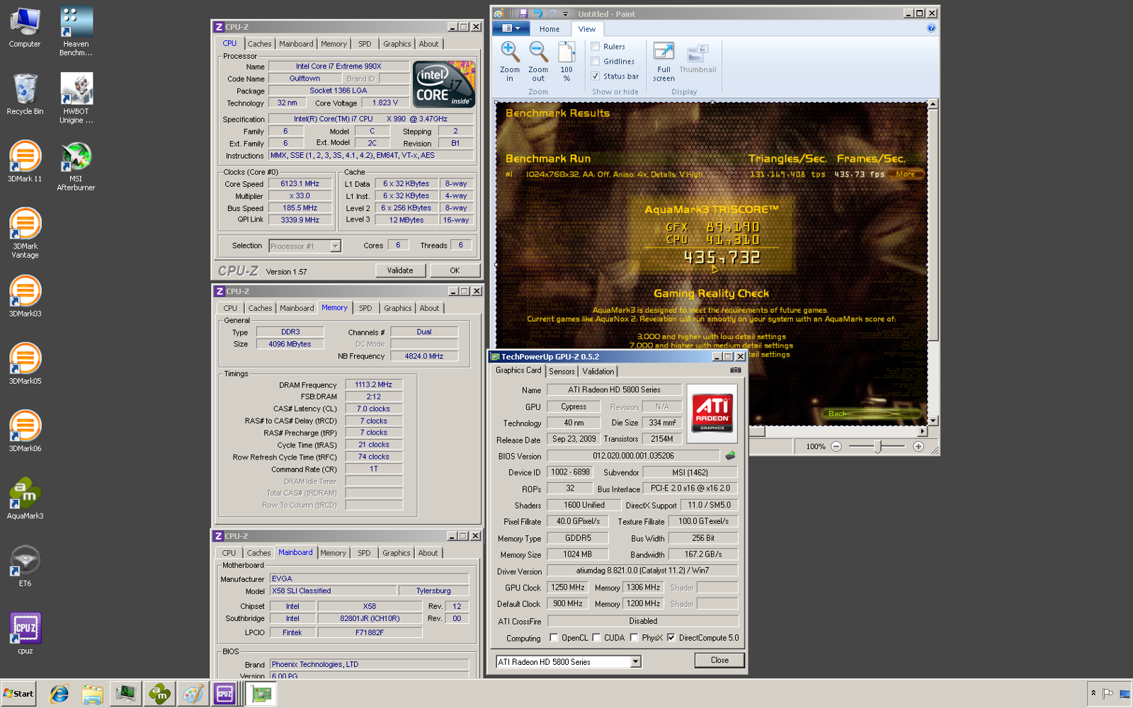This screenshot has width=1133, height=708.
Task: Expand the ATI Radeon HD 5800 Series dropdown
Action: point(635,662)
